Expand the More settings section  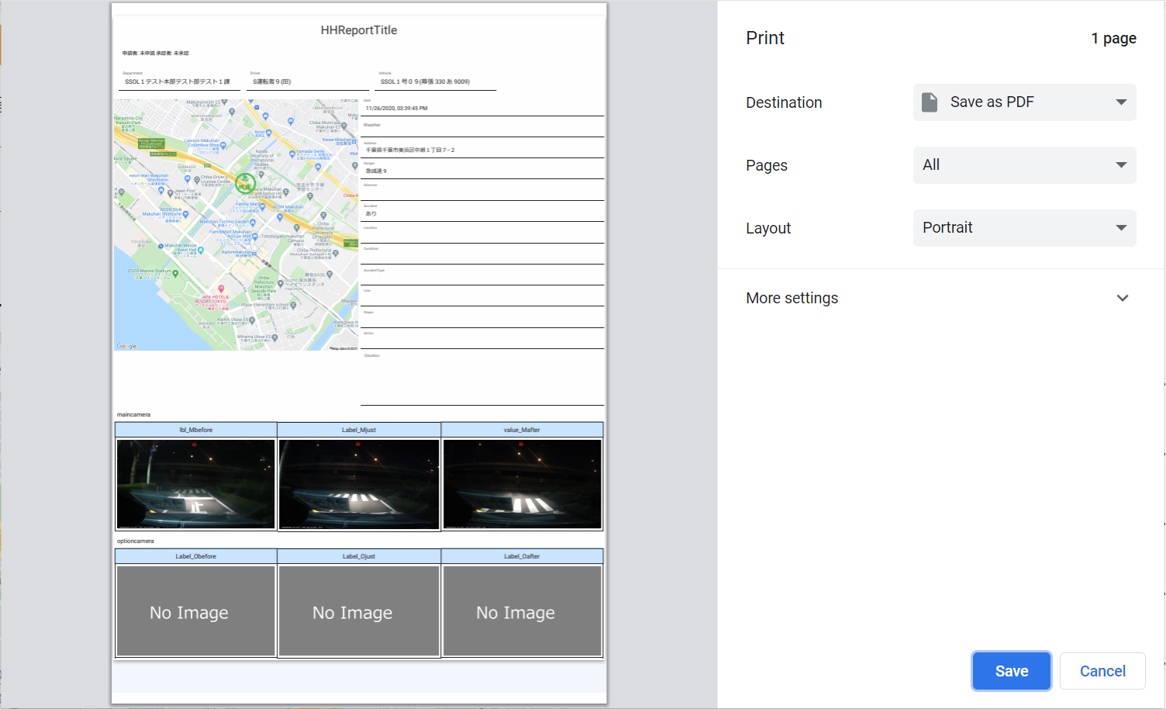tap(941, 298)
